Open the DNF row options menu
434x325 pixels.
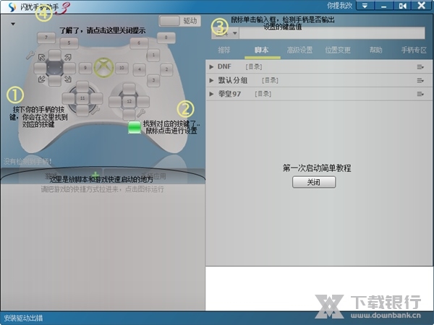click(x=420, y=67)
